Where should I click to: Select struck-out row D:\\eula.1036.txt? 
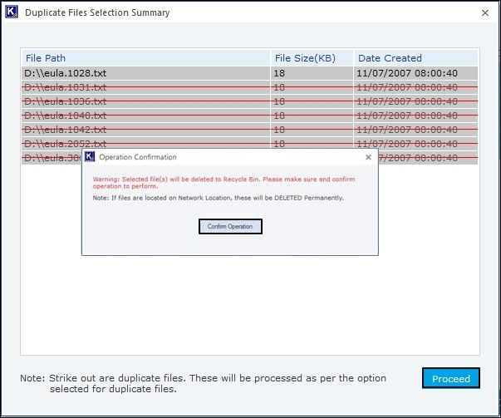pos(250,101)
